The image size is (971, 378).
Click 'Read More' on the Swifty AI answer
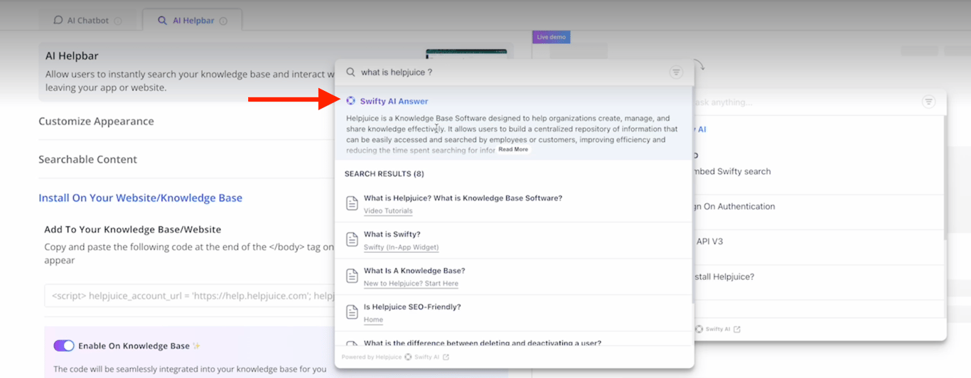coord(513,150)
